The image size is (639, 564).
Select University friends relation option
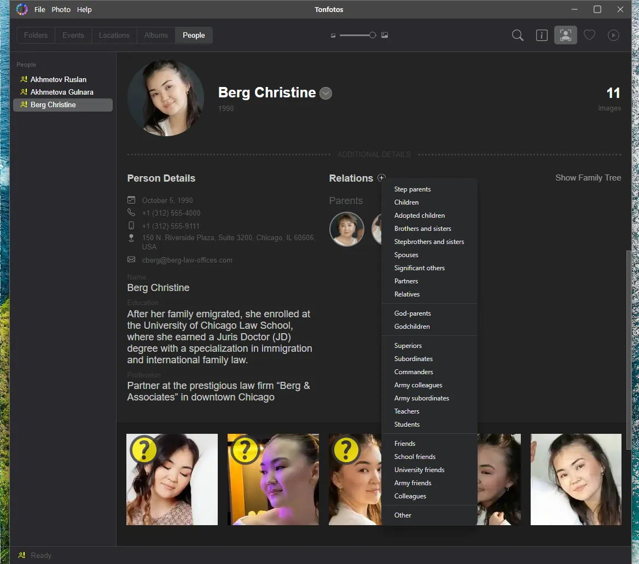(419, 470)
